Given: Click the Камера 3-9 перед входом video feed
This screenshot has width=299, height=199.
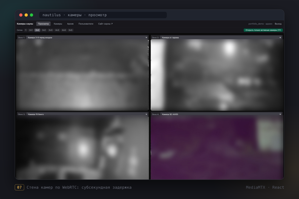Looking at the screenshot, I should pos(82,75).
